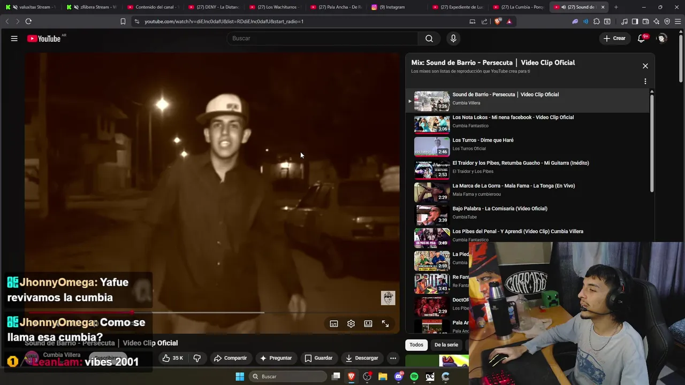
Task: Enter fullscreen on the video player
Action: (385, 324)
